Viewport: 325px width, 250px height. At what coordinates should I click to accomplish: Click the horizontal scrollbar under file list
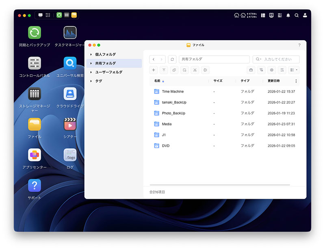click(219, 185)
